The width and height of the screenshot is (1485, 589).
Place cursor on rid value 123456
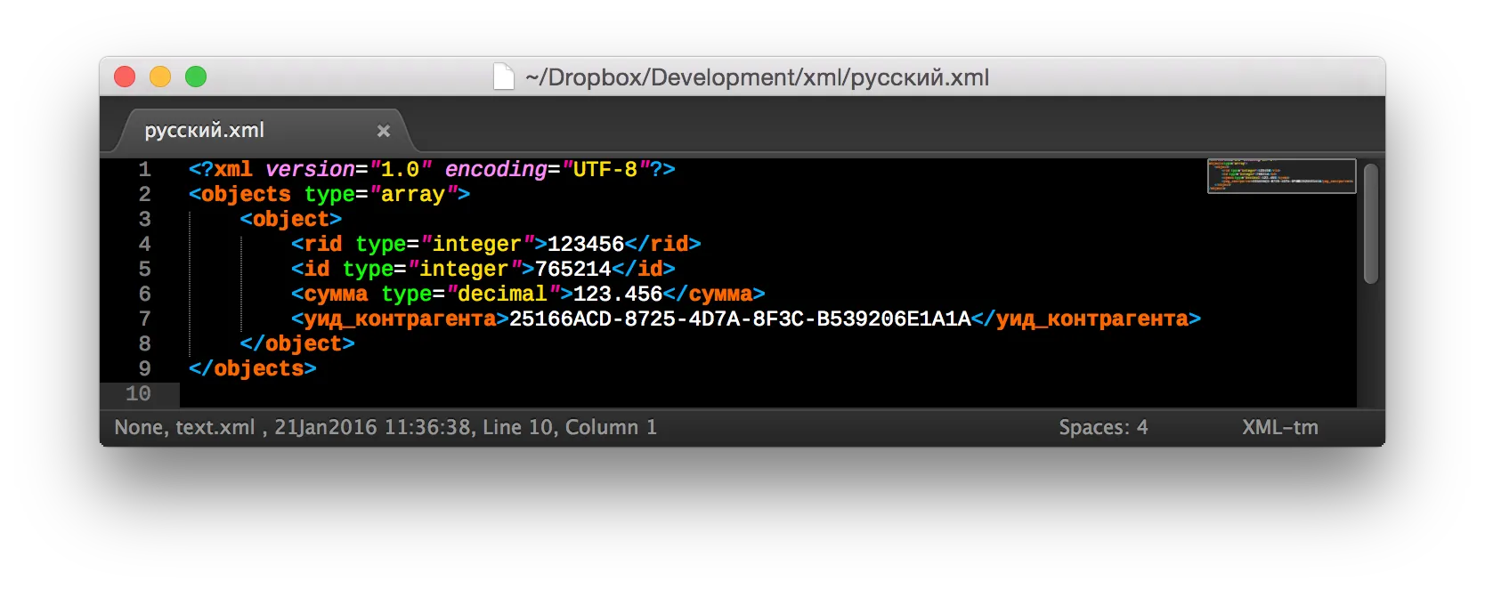[585, 245]
